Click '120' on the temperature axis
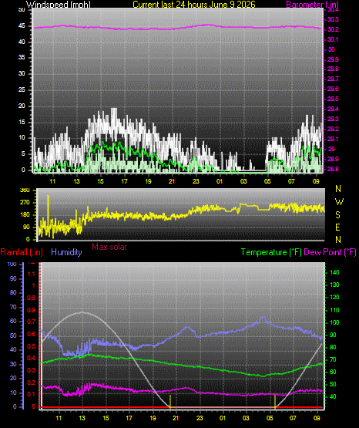Image resolution: width=359 pixels, height=428 pixels. pos(334,297)
